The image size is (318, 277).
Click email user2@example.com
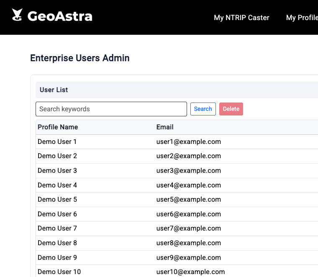point(188,156)
